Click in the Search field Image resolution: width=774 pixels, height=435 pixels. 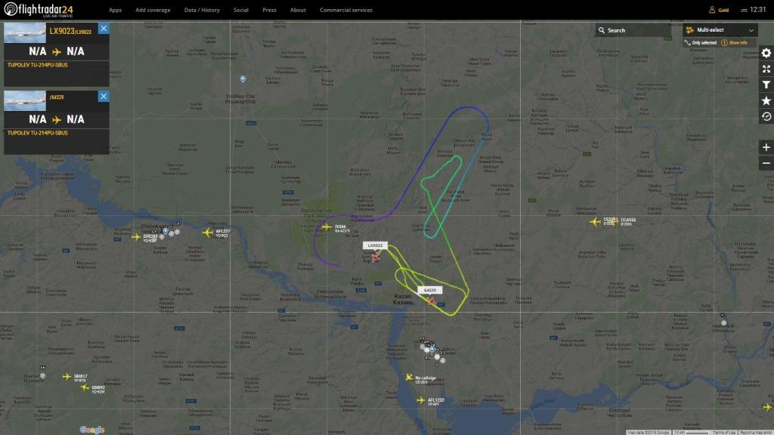pyautogui.click(x=633, y=30)
